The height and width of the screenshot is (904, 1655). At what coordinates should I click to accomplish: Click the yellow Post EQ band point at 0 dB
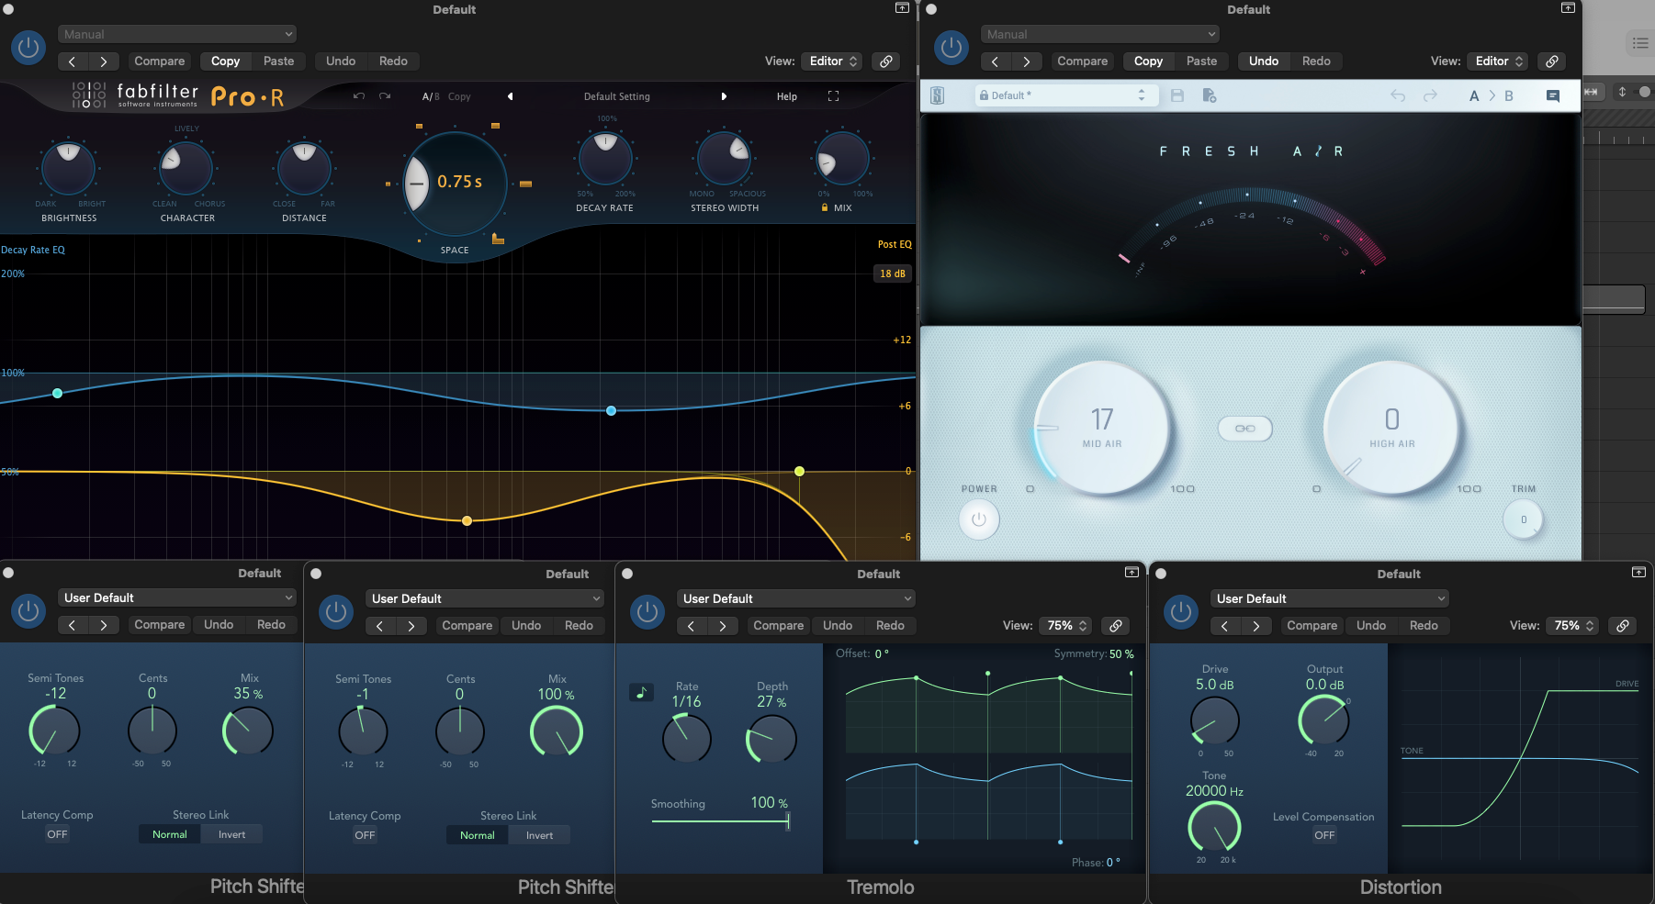click(800, 471)
